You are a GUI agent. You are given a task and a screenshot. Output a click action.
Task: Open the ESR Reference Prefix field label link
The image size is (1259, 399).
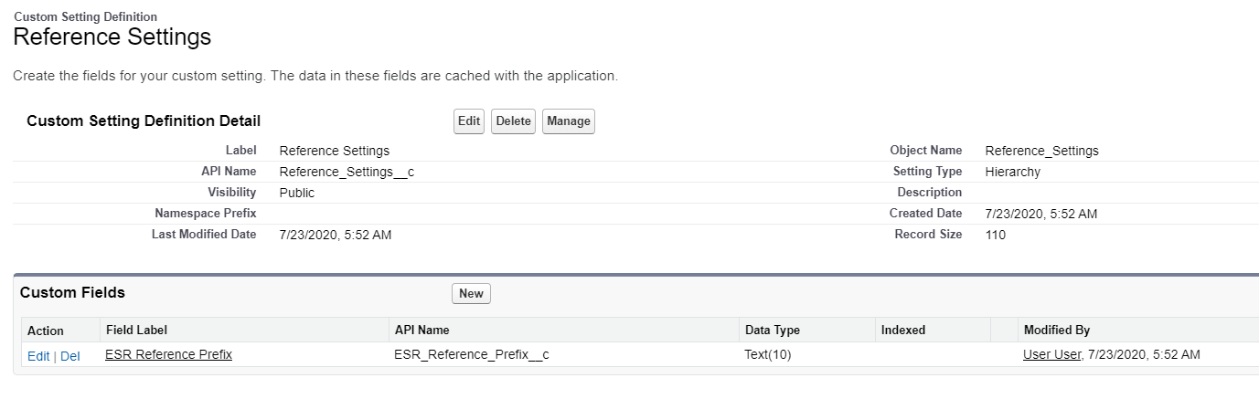168,354
